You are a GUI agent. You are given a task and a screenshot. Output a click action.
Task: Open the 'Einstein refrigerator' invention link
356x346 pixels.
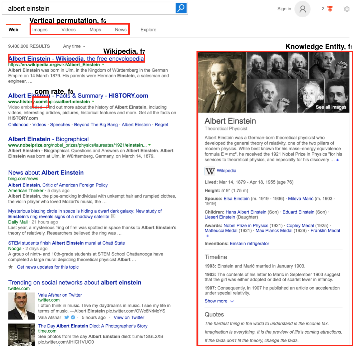point(250,244)
